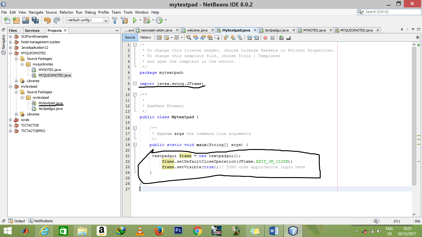Expand the TICTACTOEPRO project node
Viewport: 422px width, 237px height.
pos(11,131)
